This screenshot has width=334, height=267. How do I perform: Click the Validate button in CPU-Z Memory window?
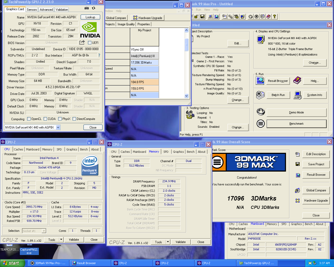(x=181, y=242)
